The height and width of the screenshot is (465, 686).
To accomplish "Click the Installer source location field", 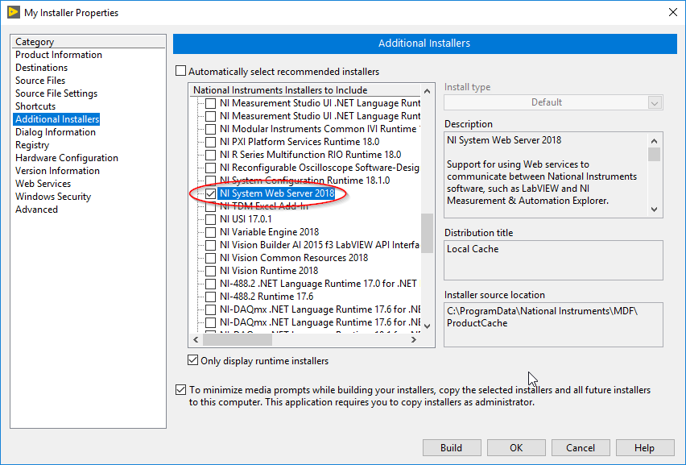I will coord(553,325).
